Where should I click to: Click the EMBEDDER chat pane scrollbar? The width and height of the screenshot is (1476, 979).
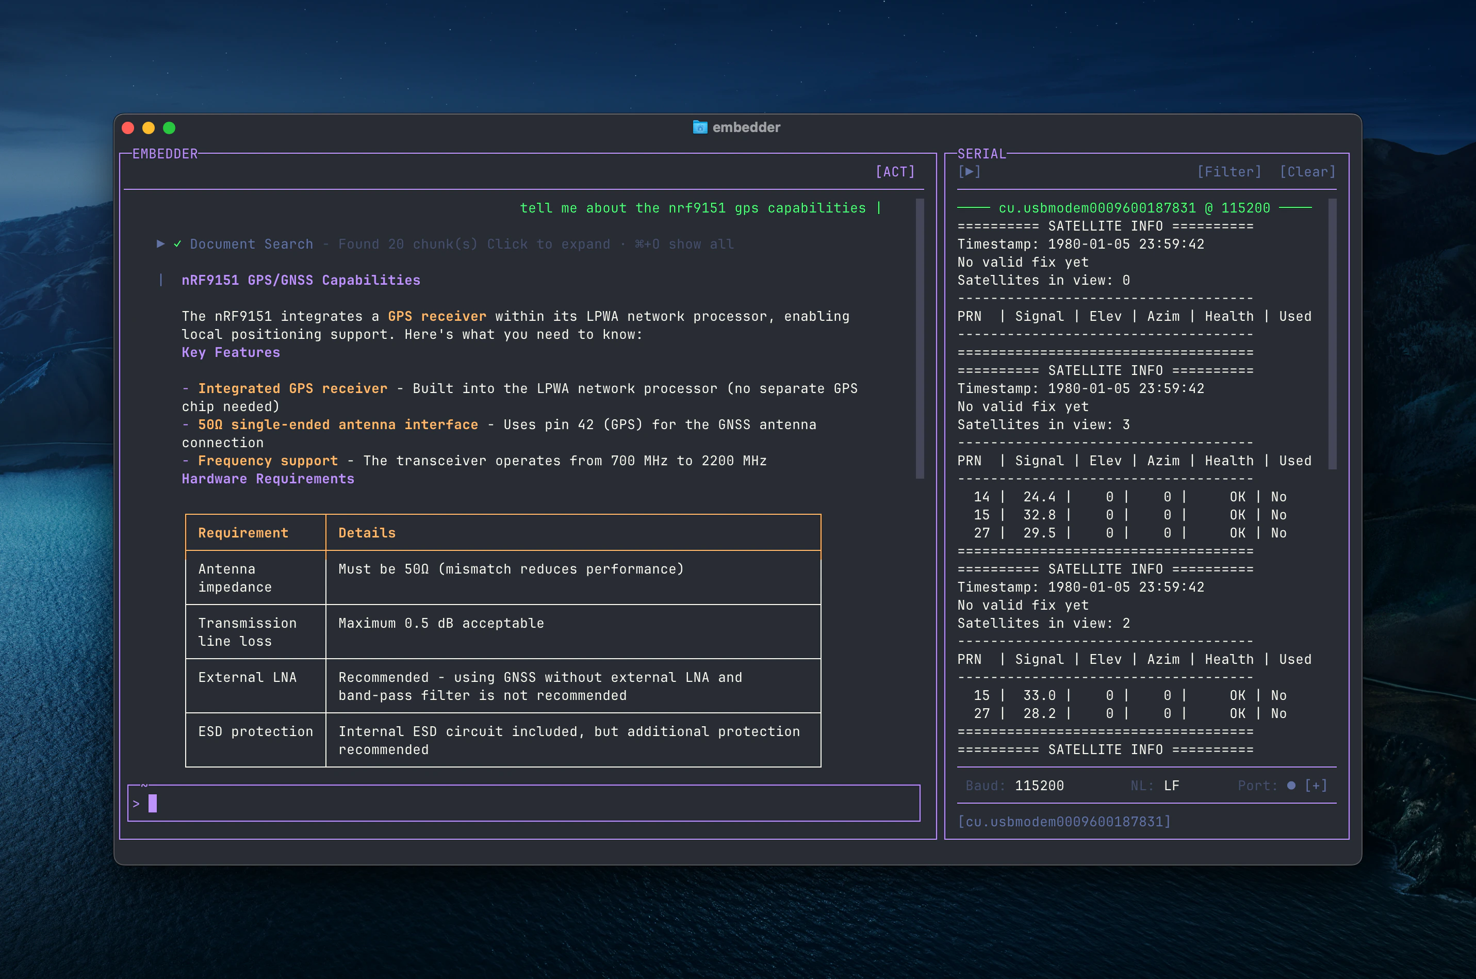(920, 338)
